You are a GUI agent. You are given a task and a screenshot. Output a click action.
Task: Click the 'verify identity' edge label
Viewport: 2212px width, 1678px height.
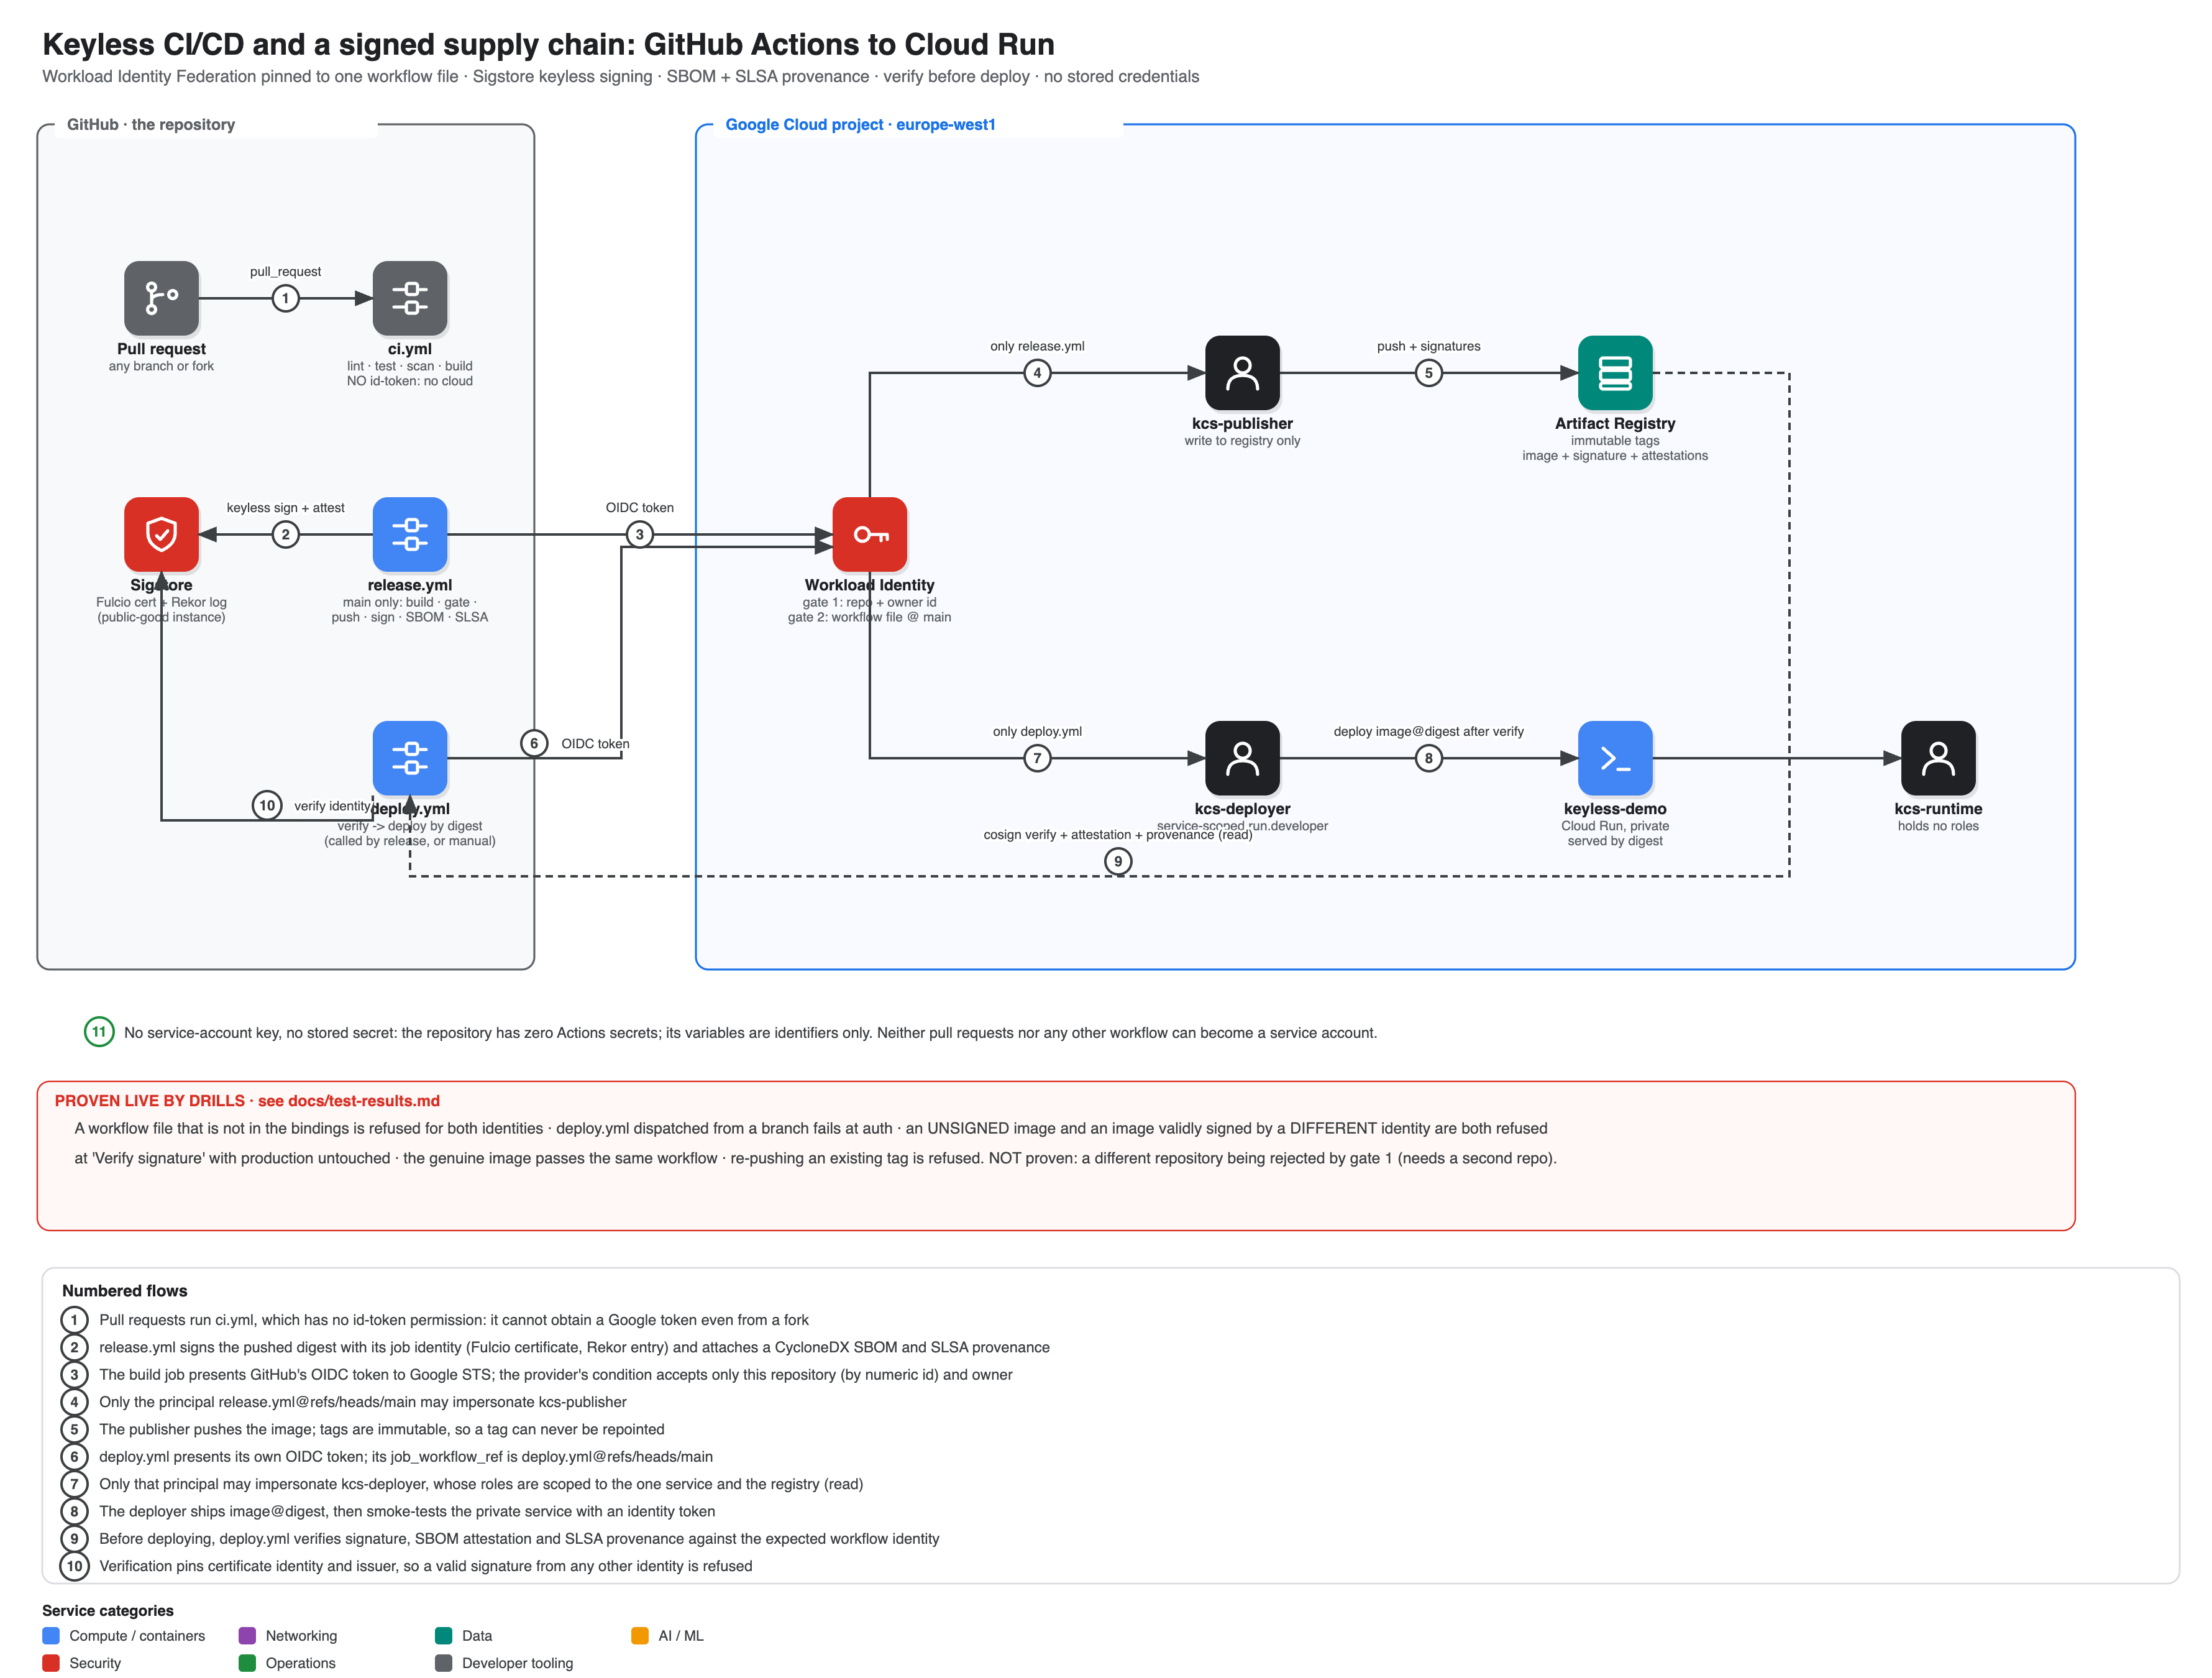click(x=332, y=806)
